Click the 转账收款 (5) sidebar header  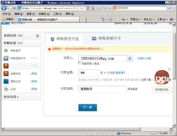tap(21, 43)
